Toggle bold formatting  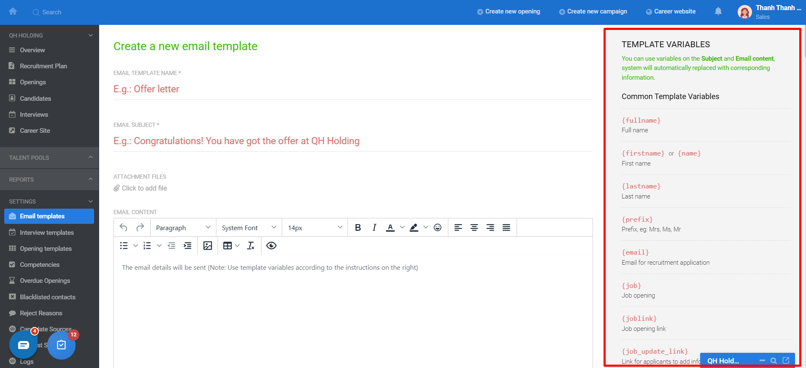pyautogui.click(x=358, y=228)
